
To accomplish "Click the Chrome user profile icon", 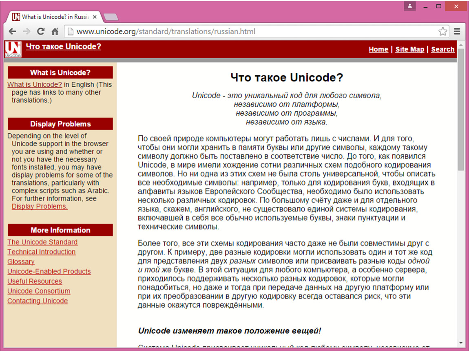I will (410, 6).
